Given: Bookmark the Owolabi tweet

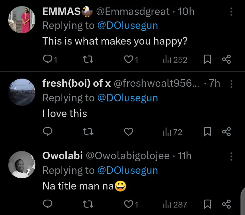Looking at the screenshot, I should click(207, 204).
